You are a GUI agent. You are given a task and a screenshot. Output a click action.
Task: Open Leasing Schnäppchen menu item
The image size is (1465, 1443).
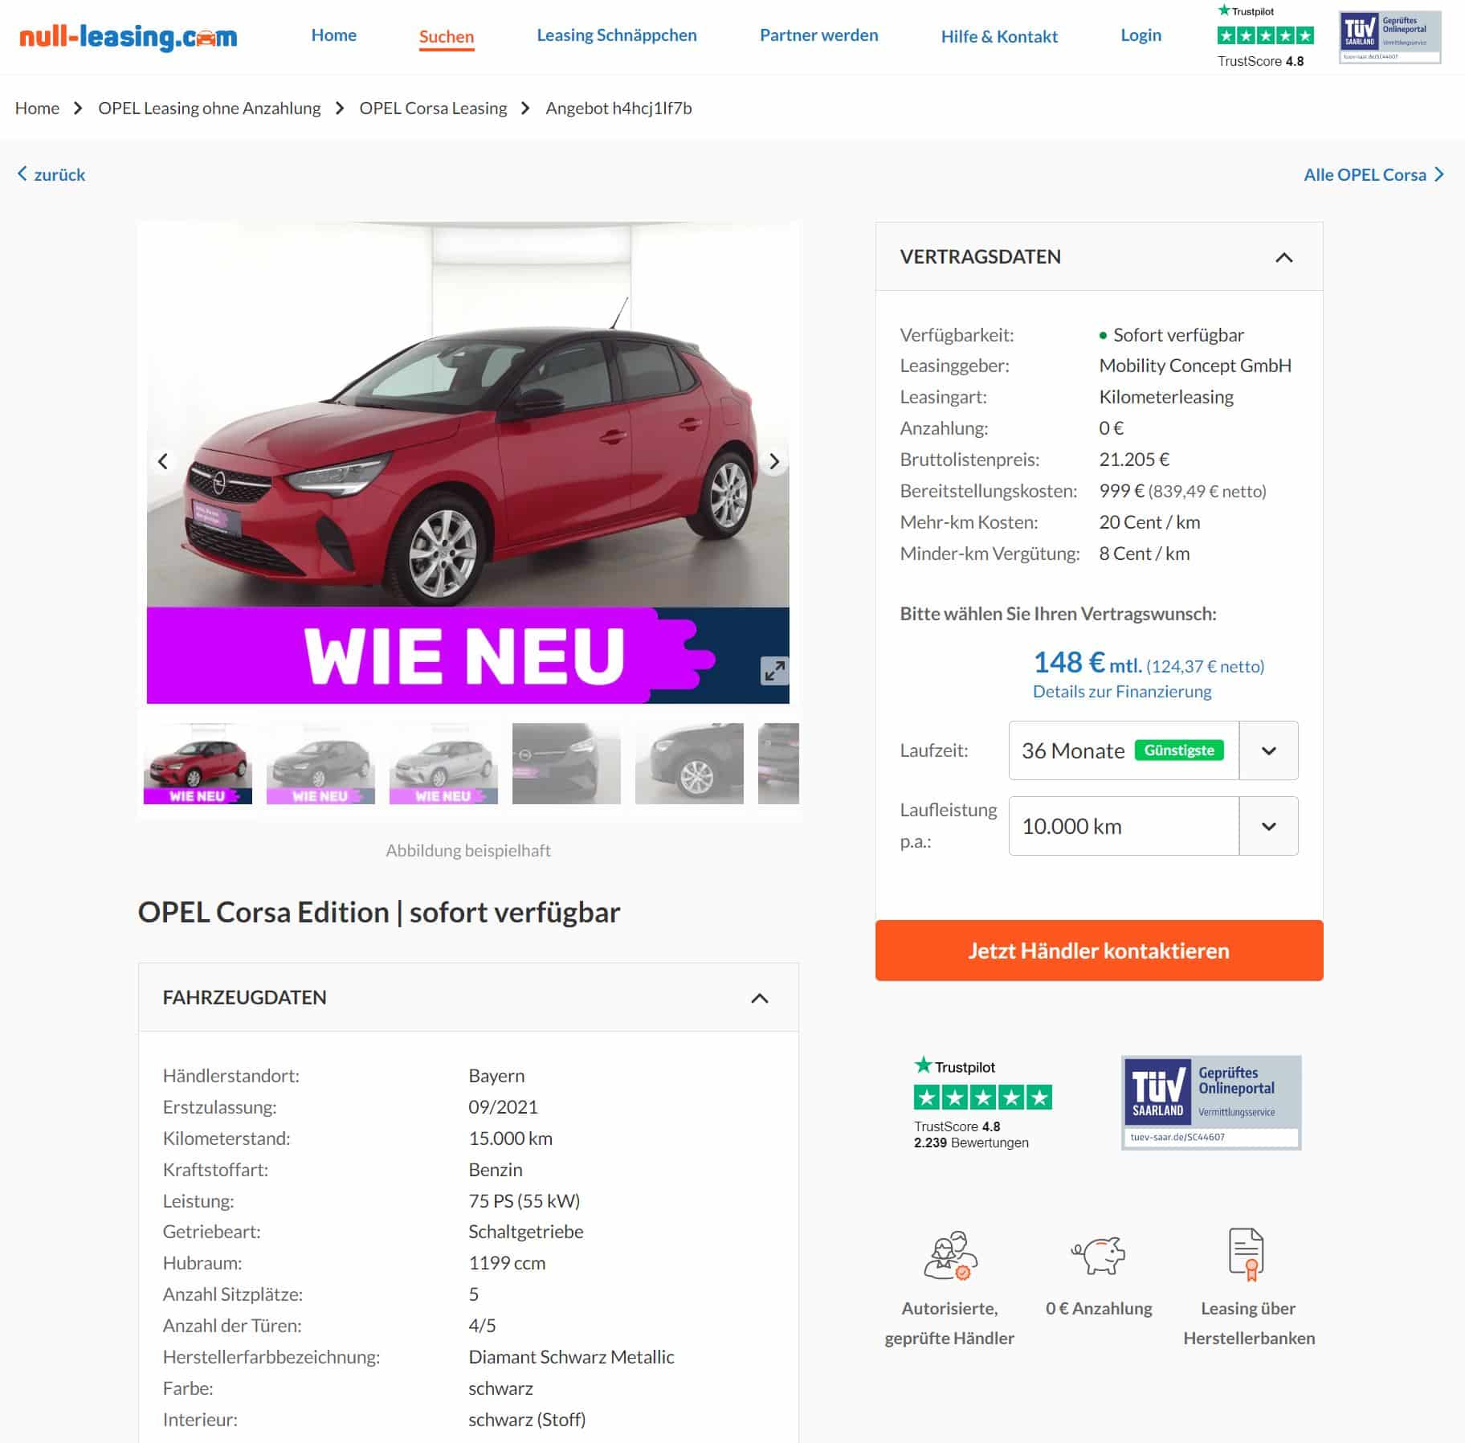617,35
